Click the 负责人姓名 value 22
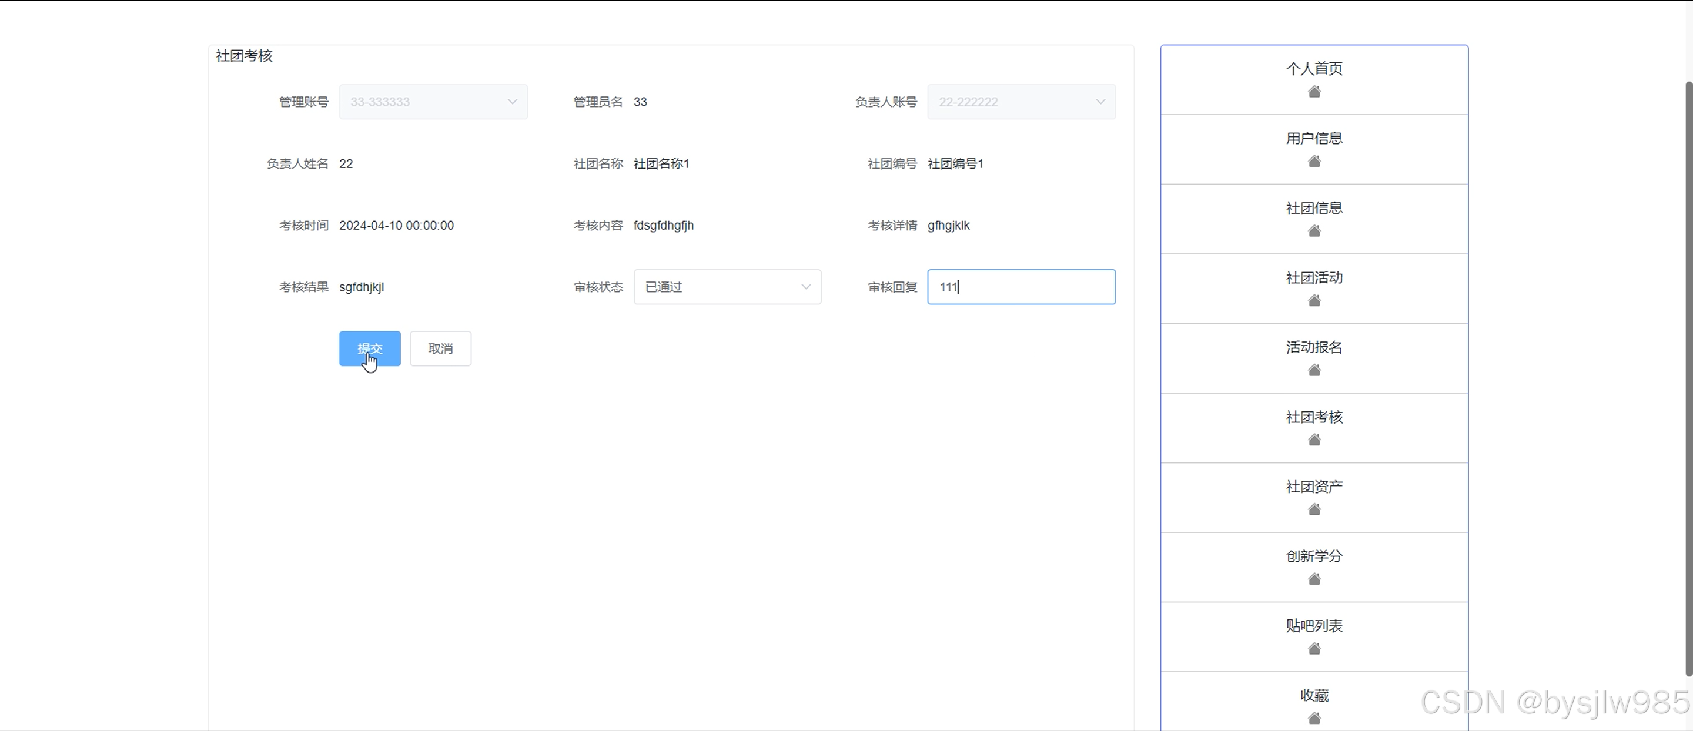 [346, 163]
